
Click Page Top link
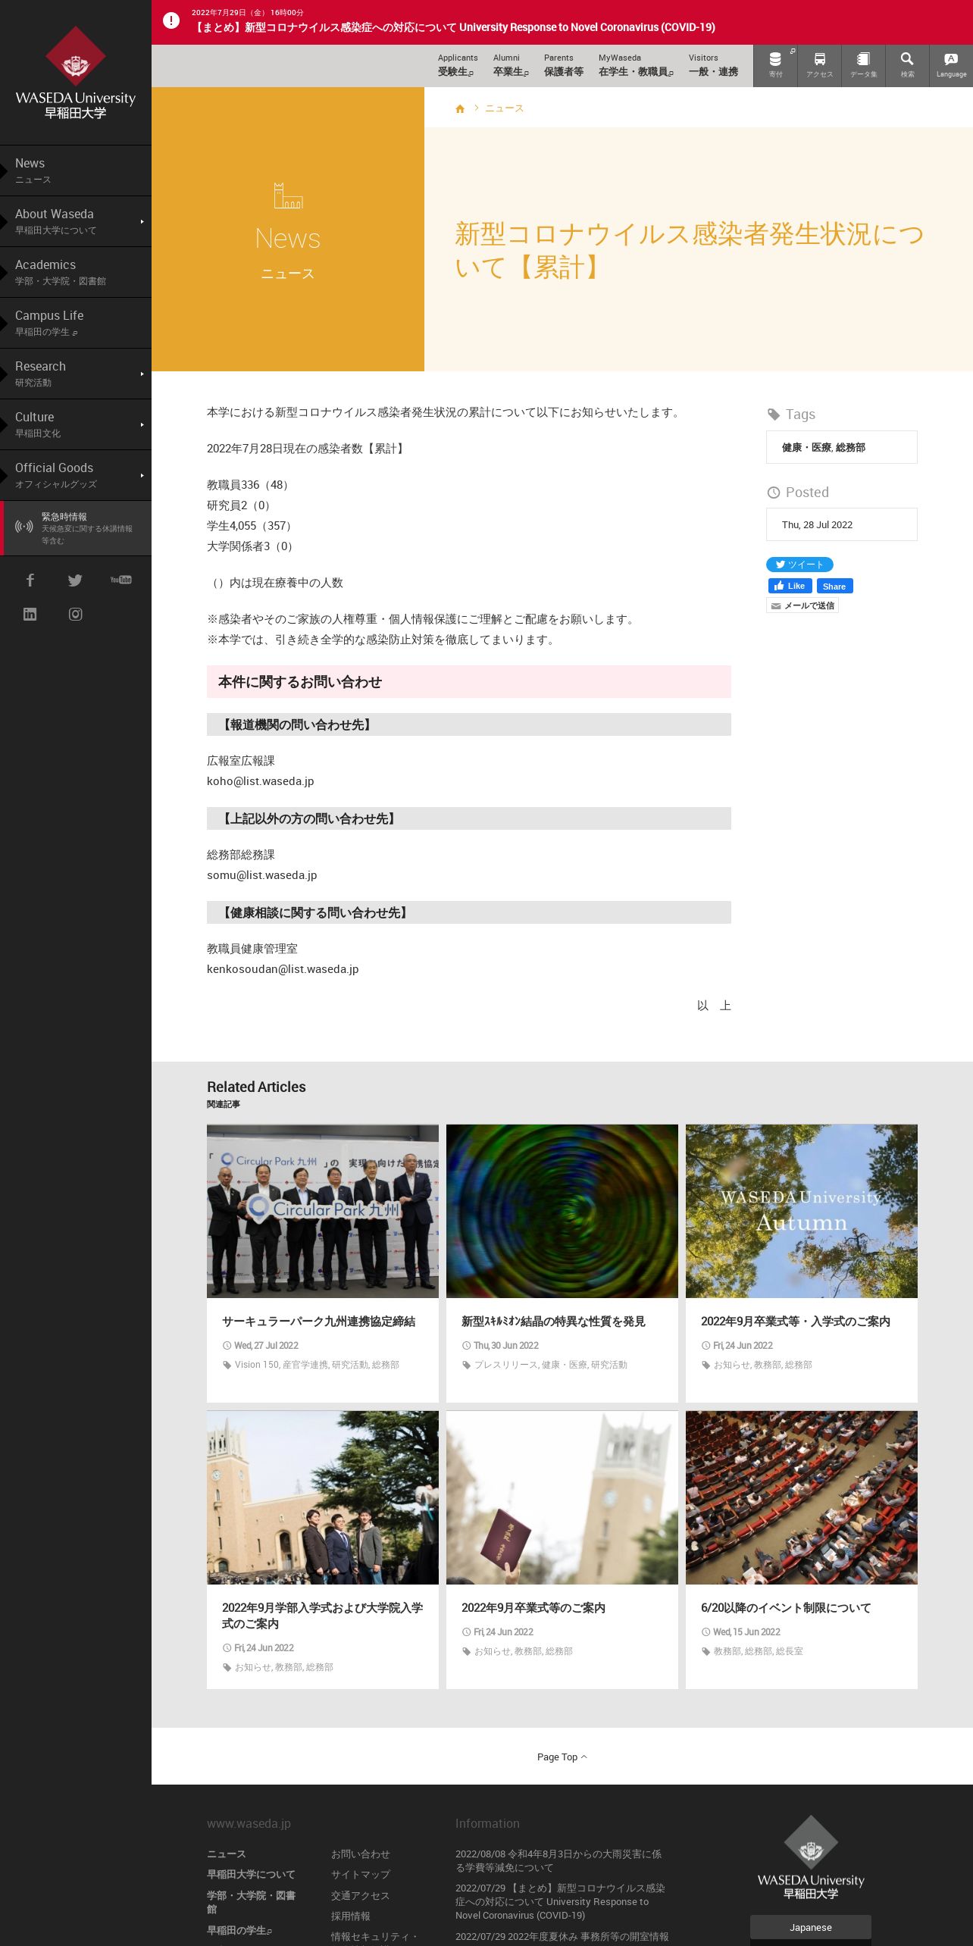pyautogui.click(x=562, y=1757)
